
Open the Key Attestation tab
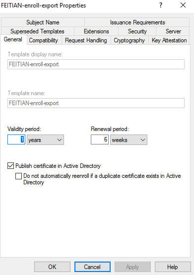(x=169, y=40)
